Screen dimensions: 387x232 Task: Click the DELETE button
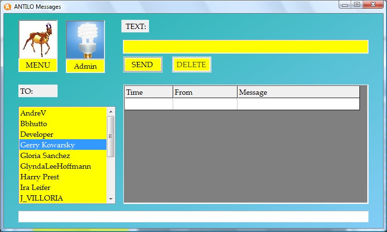tap(191, 65)
